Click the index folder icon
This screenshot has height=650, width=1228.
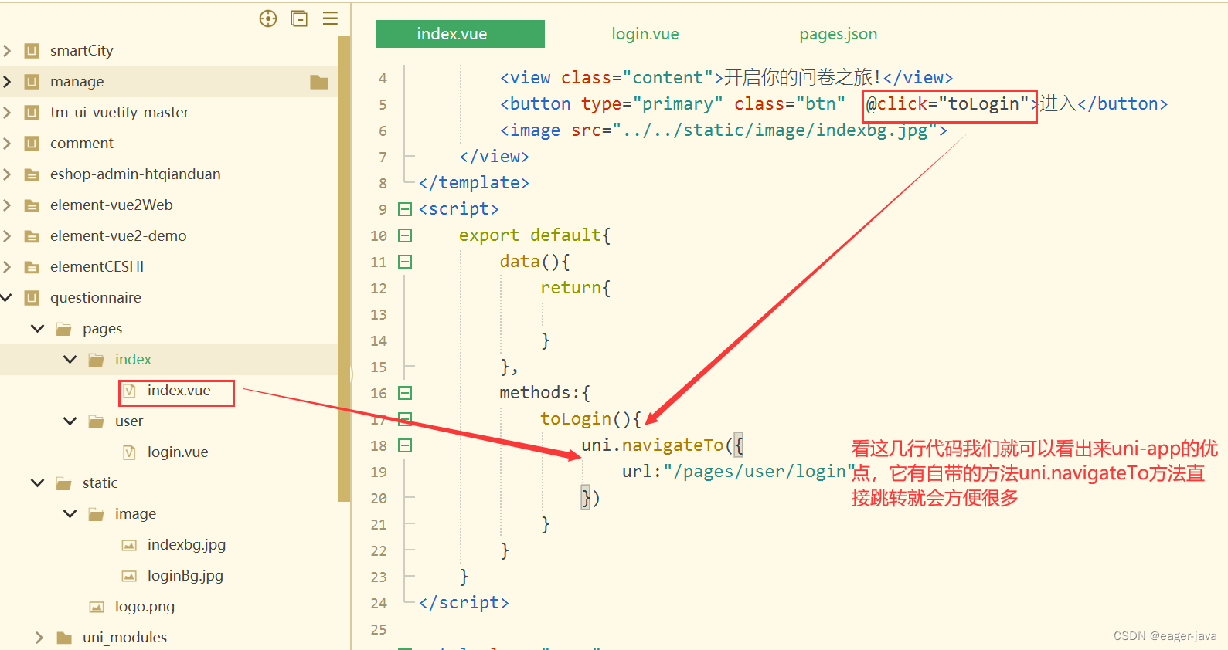coord(97,360)
